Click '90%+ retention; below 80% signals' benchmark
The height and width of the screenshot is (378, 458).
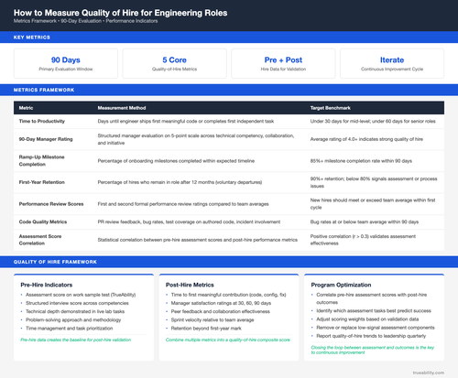(x=374, y=182)
